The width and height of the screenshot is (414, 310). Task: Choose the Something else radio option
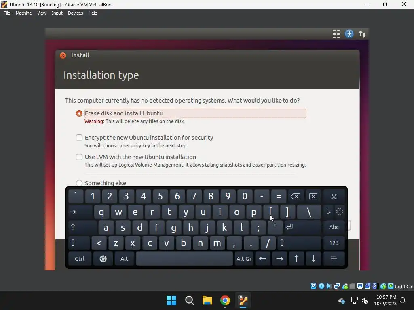[x=79, y=183]
